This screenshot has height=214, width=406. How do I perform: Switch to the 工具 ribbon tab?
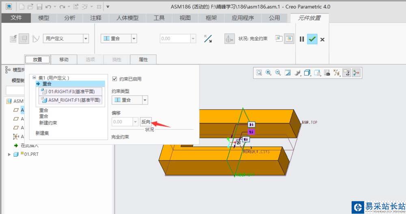[x=159, y=17]
